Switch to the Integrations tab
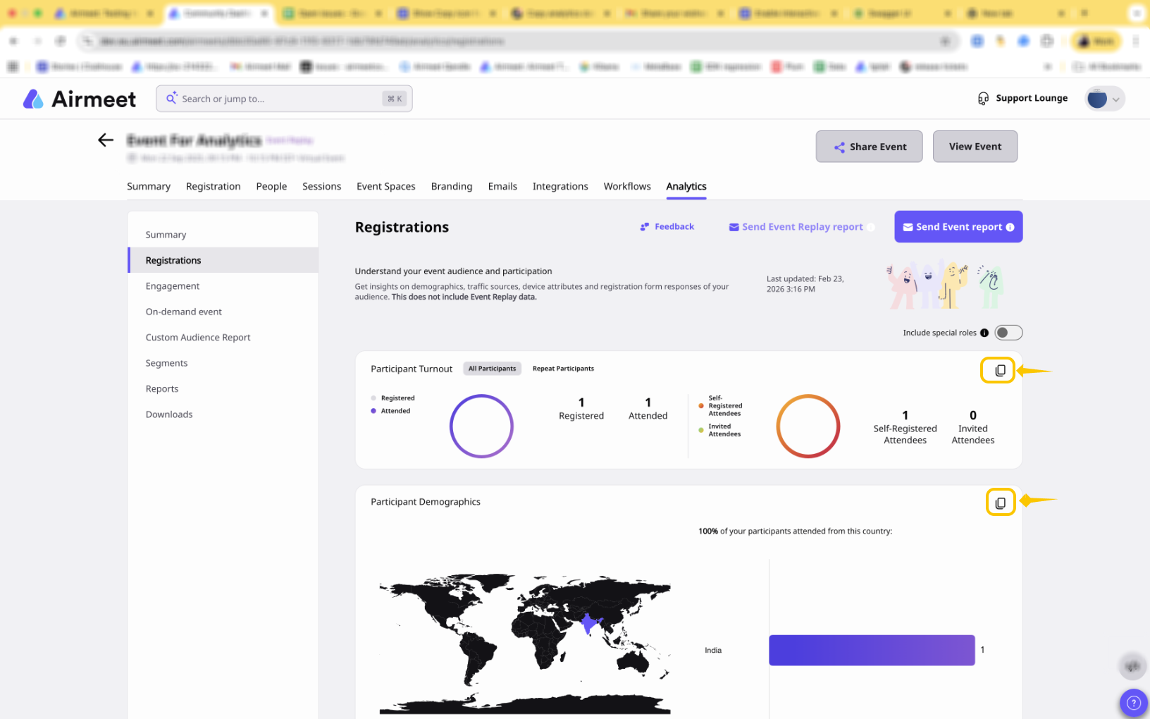The height and width of the screenshot is (719, 1150). pos(559,187)
